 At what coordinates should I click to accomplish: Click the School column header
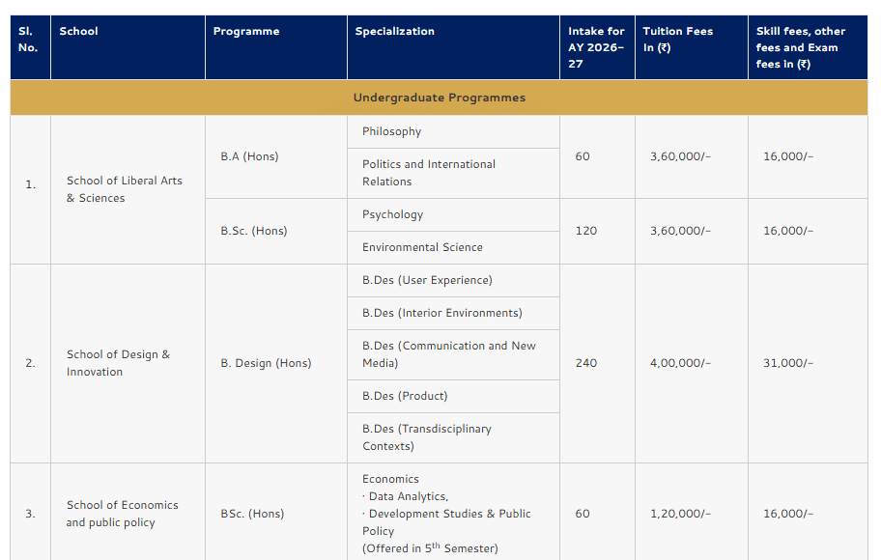(x=78, y=31)
